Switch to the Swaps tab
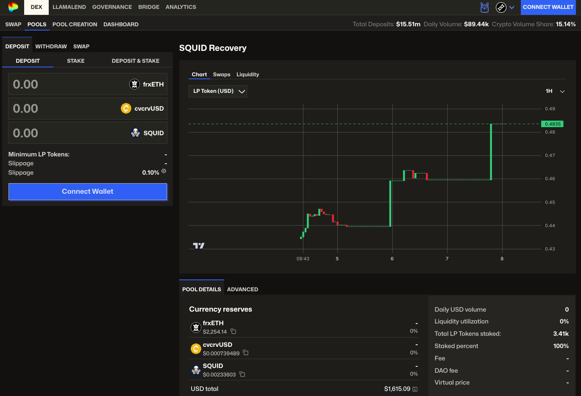The image size is (581, 396). pyautogui.click(x=222, y=74)
